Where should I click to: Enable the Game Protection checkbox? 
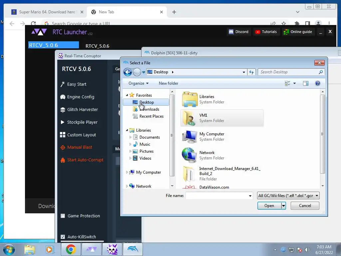(x=63, y=216)
